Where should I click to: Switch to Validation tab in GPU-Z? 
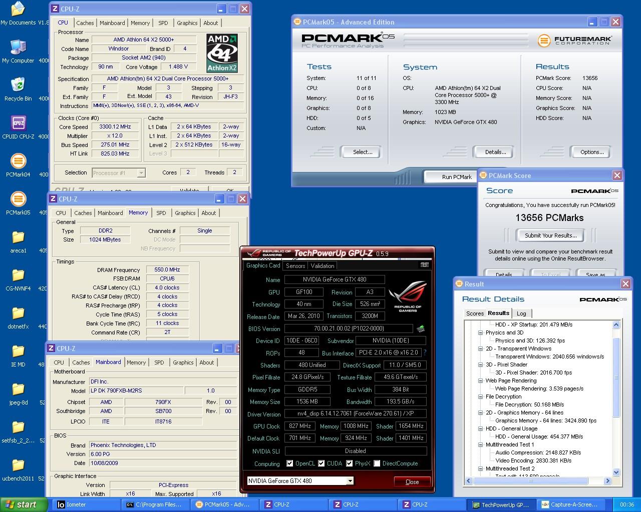(x=322, y=265)
